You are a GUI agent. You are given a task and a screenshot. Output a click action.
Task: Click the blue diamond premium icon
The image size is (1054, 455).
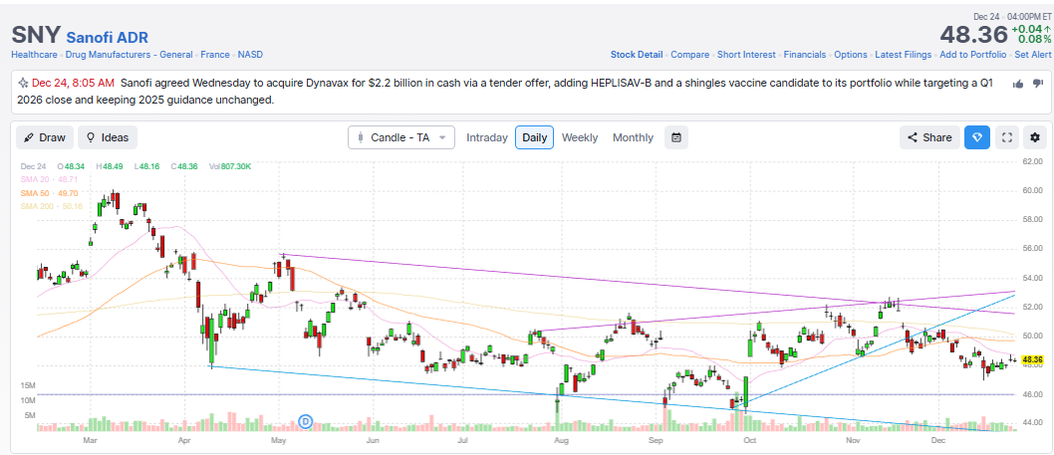tap(977, 137)
